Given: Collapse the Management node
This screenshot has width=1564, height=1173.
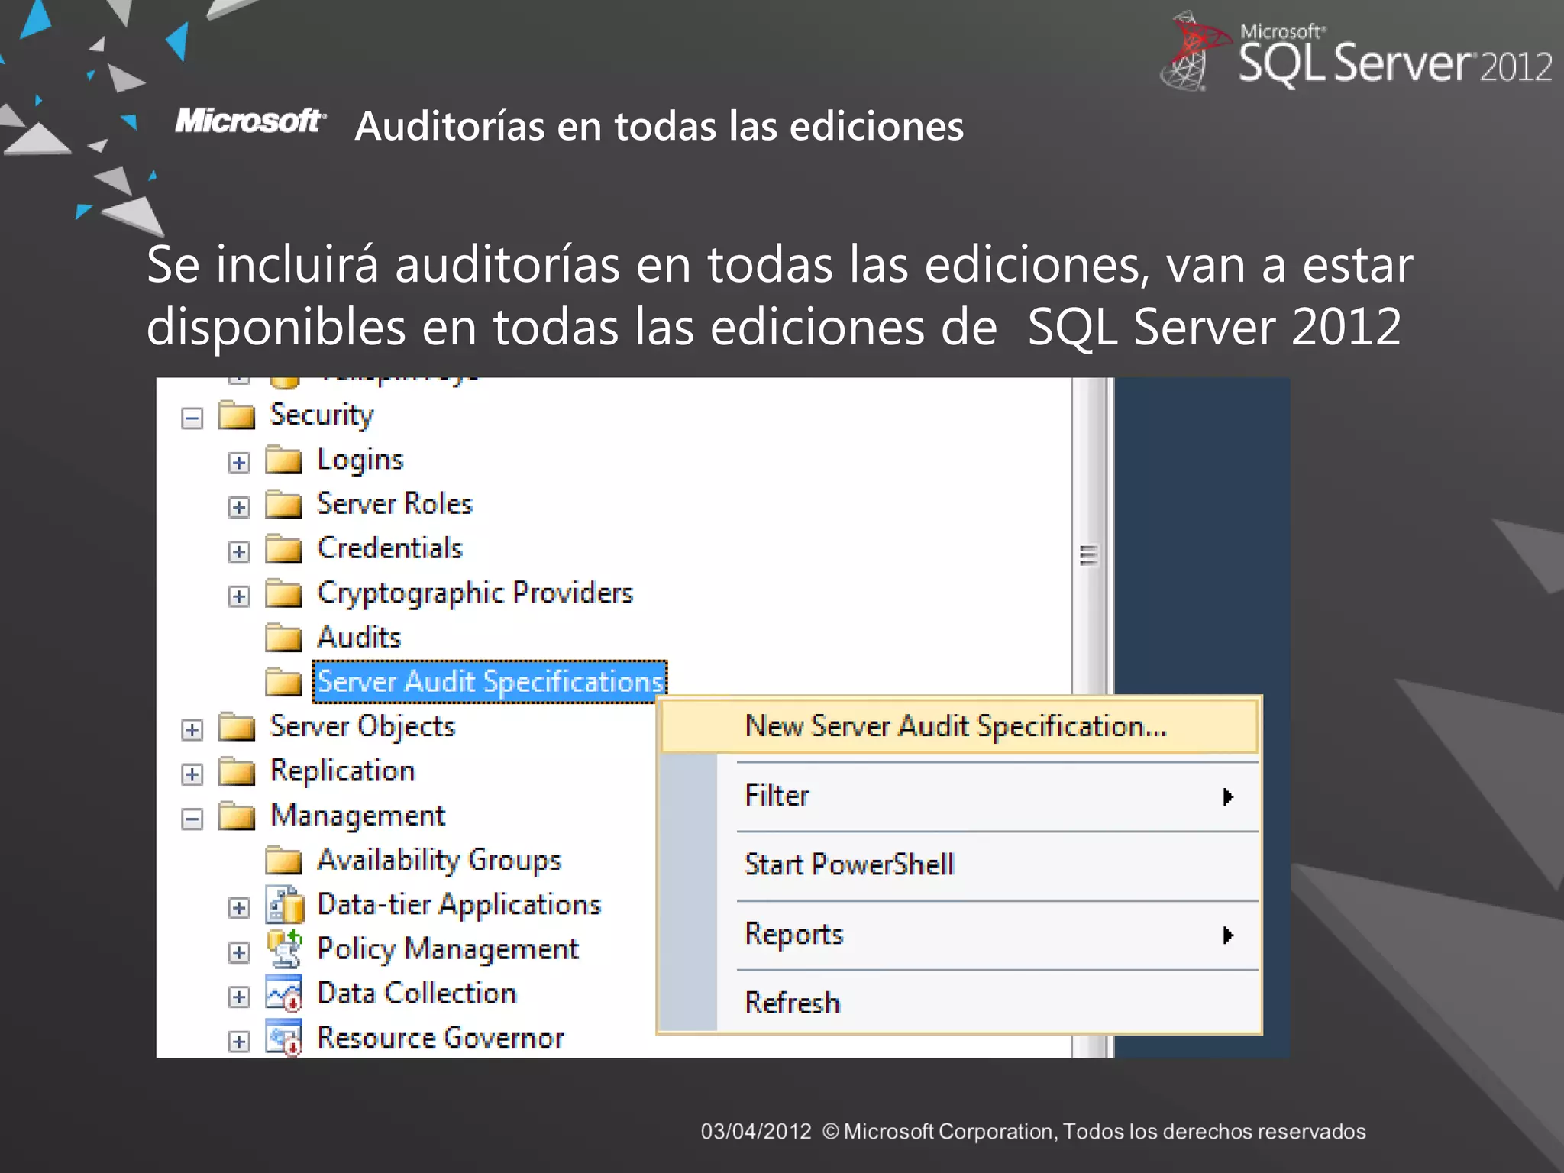Looking at the screenshot, I should point(192,819).
